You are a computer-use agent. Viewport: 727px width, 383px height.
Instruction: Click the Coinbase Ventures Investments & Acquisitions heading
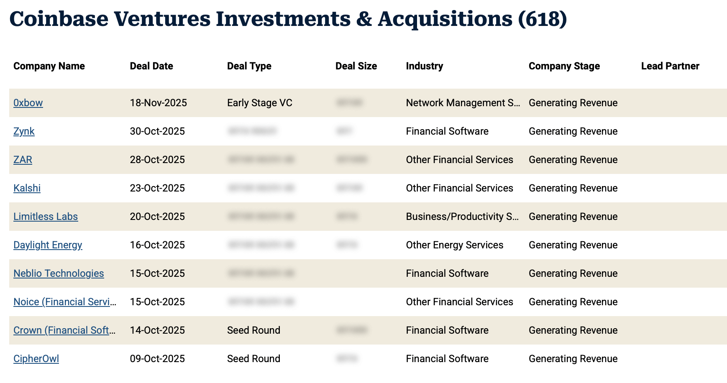click(288, 19)
